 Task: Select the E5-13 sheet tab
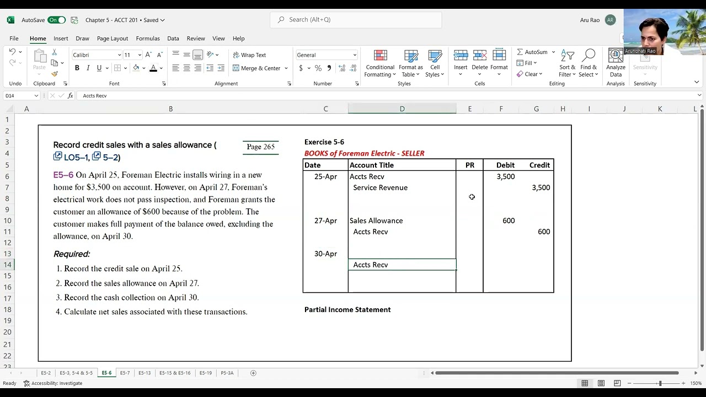tap(145, 373)
